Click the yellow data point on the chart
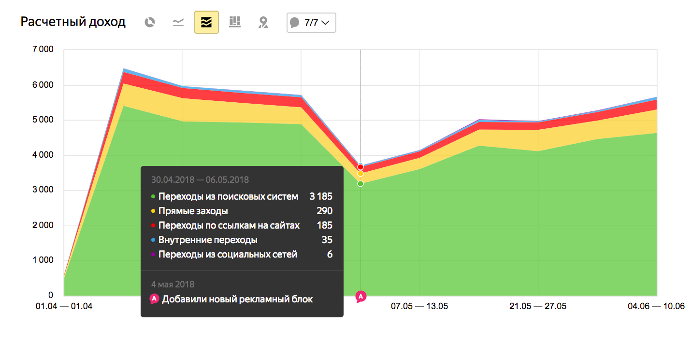Image resolution: width=692 pixels, height=340 pixels. (360, 174)
